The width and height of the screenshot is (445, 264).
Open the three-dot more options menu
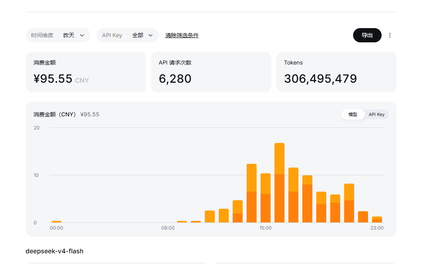pyautogui.click(x=390, y=35)
